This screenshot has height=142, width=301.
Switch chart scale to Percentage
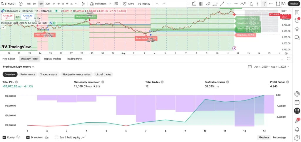point(279,137)
